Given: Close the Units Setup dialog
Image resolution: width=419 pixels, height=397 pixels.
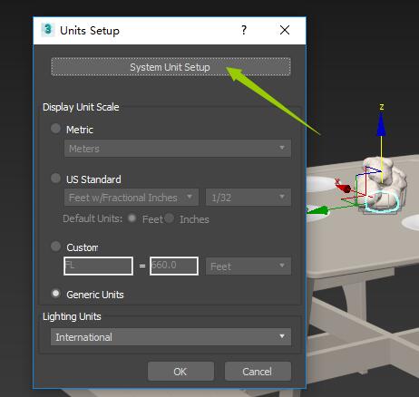Looking at the screenshot, I should pyautogui.click(x=285, y=30).
